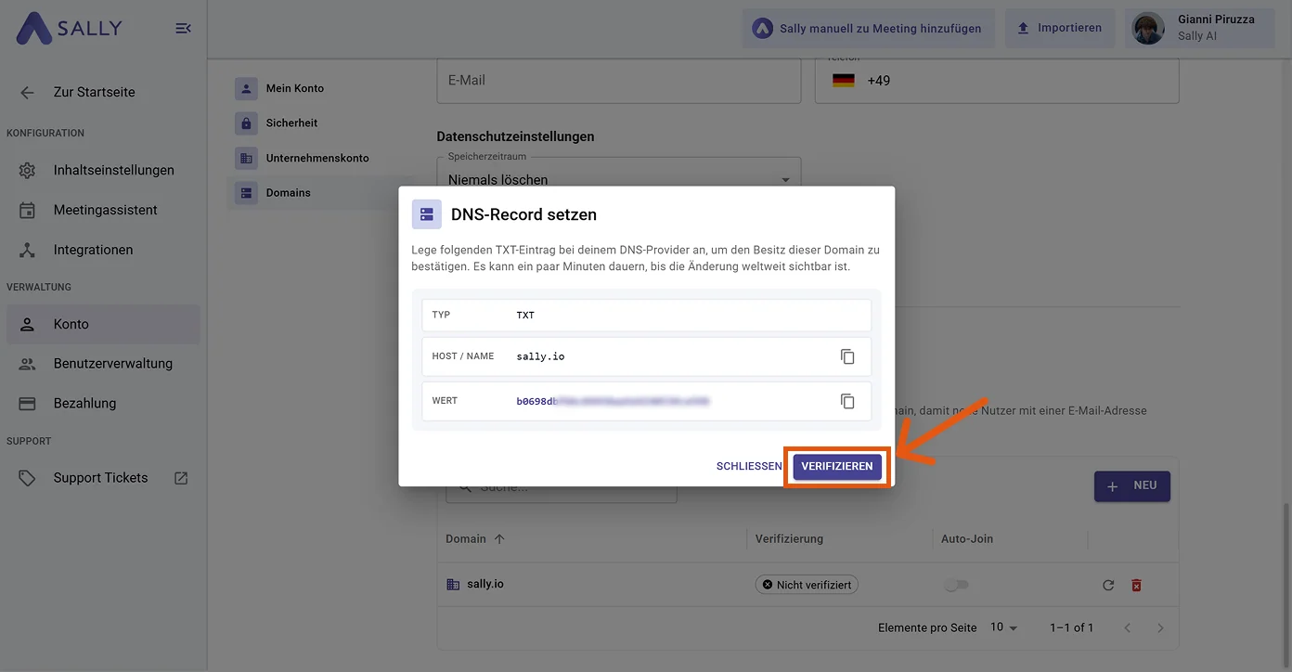The height and width of the screenshot is (672, 1292).
Task: Open Bezahlung card icon
Action: point(27,404)
